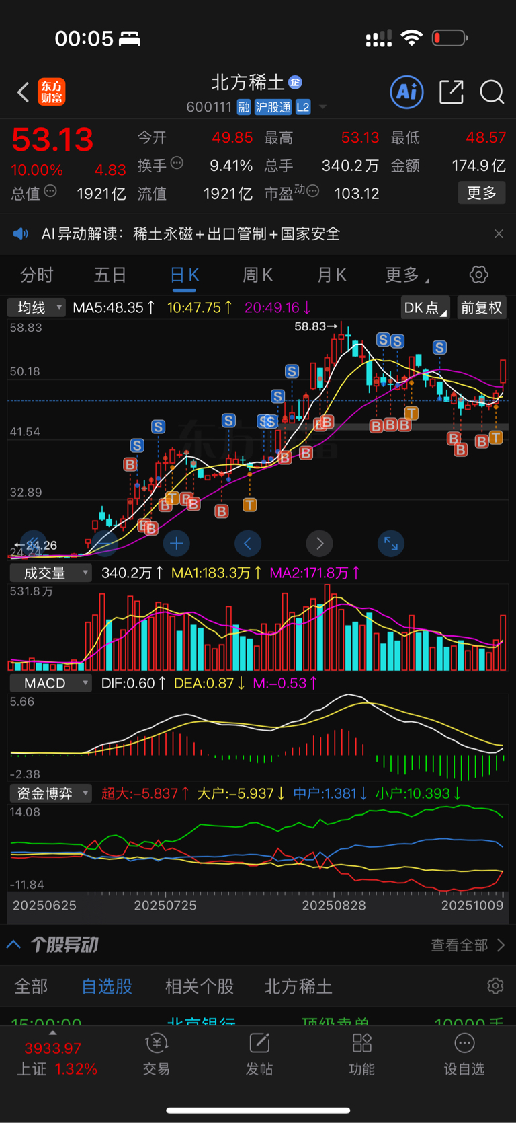Close the AI异动解读 banner
This screenshot has width=516, height=1123.
click(499, 233)
